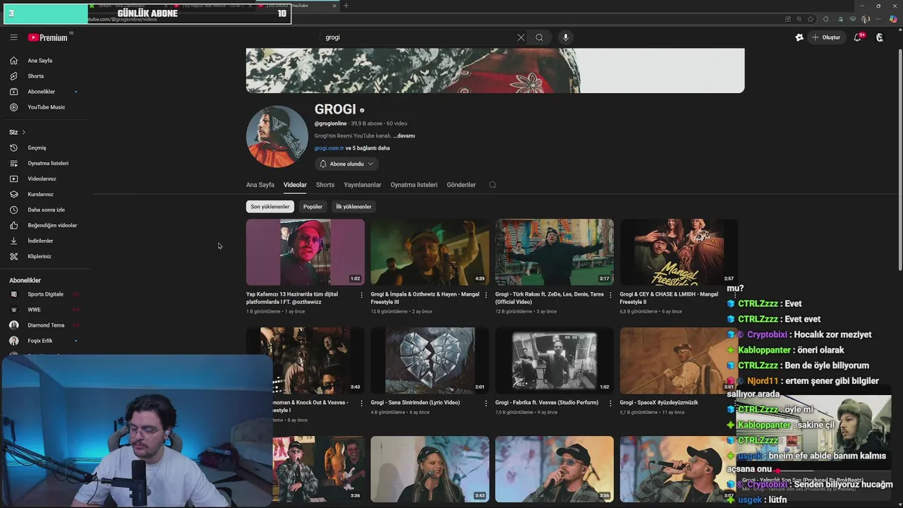This screenshot has width=903, height=508.
Task: Open Geçmiş history in sidebar
Action: [x=37, y=148]
